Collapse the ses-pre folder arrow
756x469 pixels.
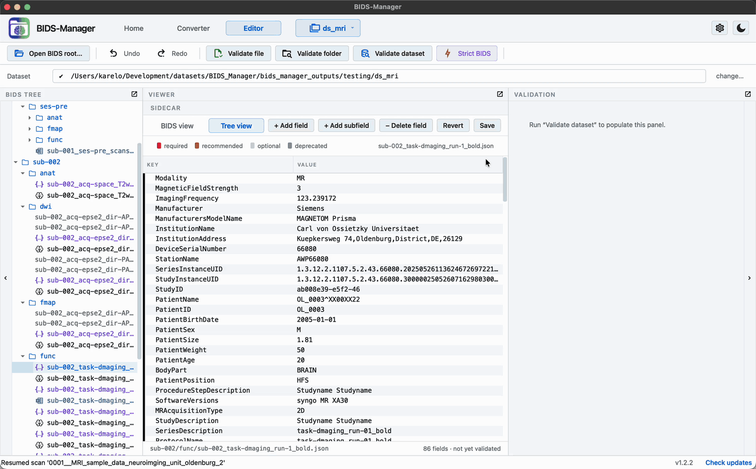(x=23, y=106)
